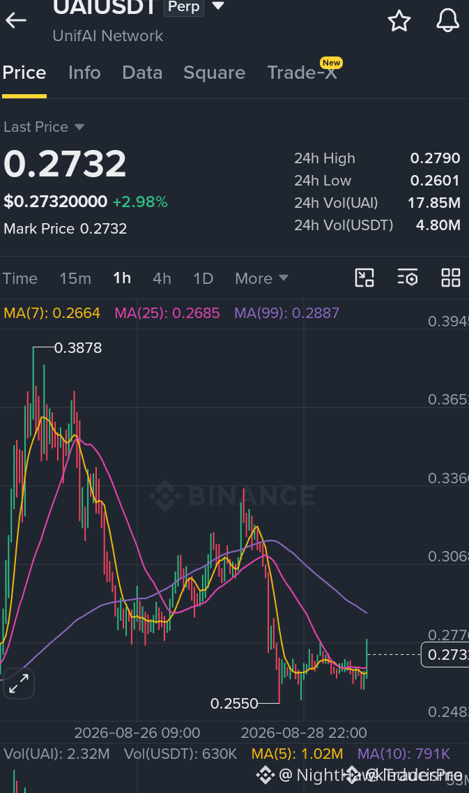Tap the UnifAI Network subtitle
Screen dimensions: 469x793
107,36
